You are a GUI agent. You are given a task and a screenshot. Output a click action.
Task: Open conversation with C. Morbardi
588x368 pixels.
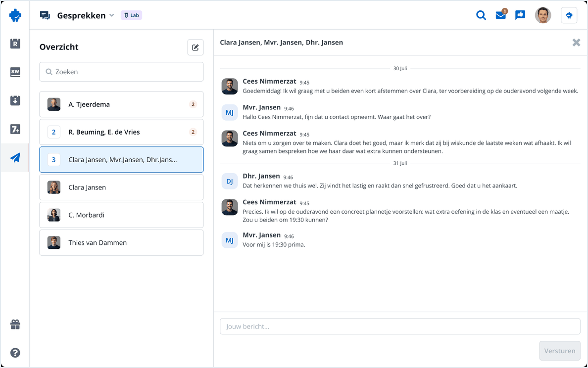point(121,215)
